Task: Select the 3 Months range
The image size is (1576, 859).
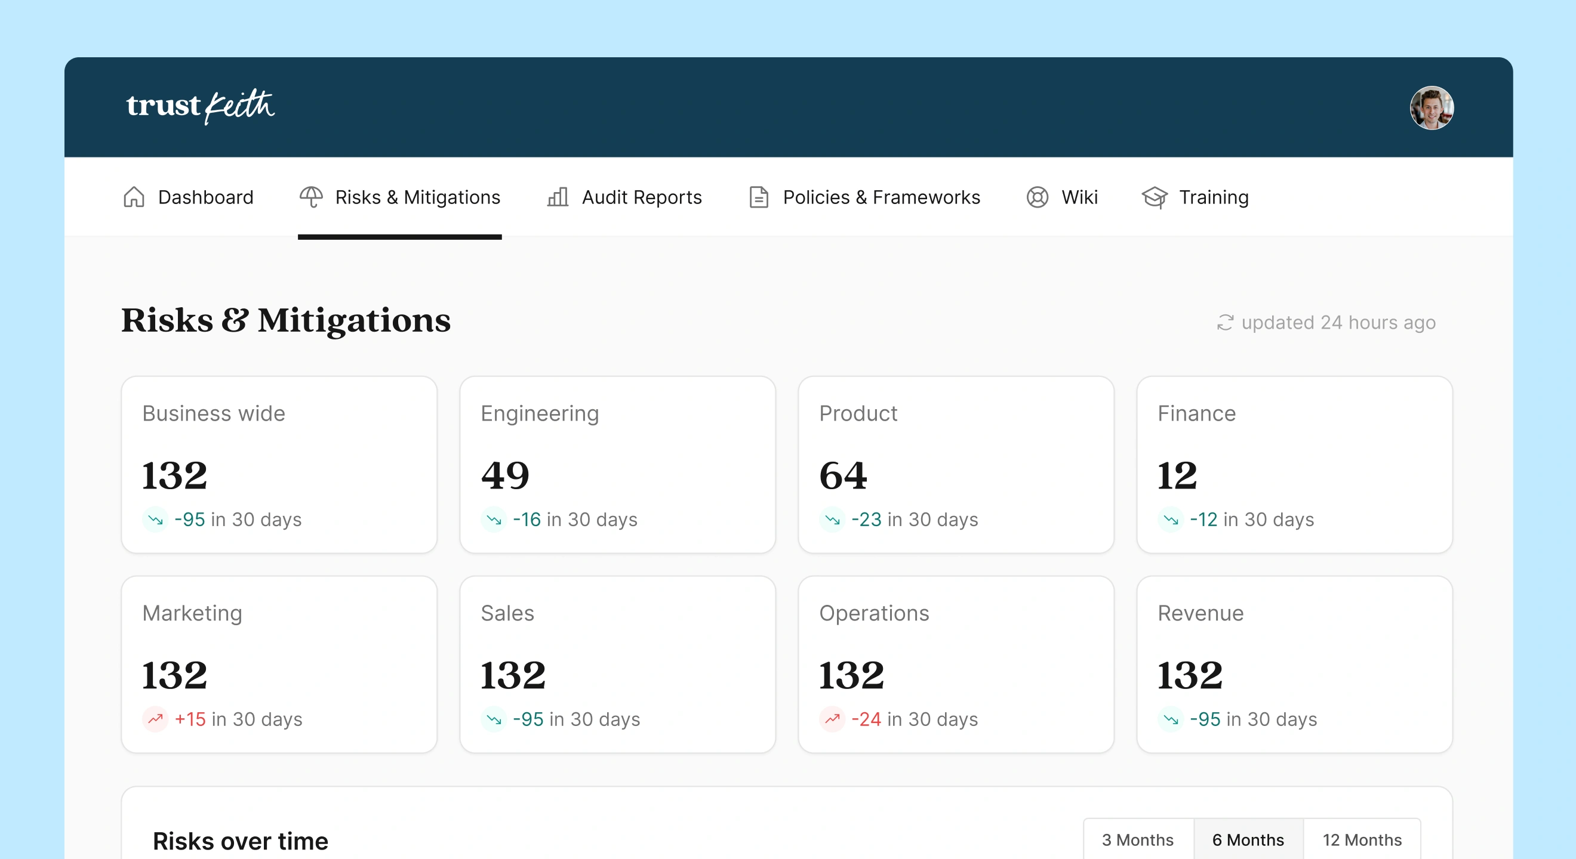Action: 1138,839
